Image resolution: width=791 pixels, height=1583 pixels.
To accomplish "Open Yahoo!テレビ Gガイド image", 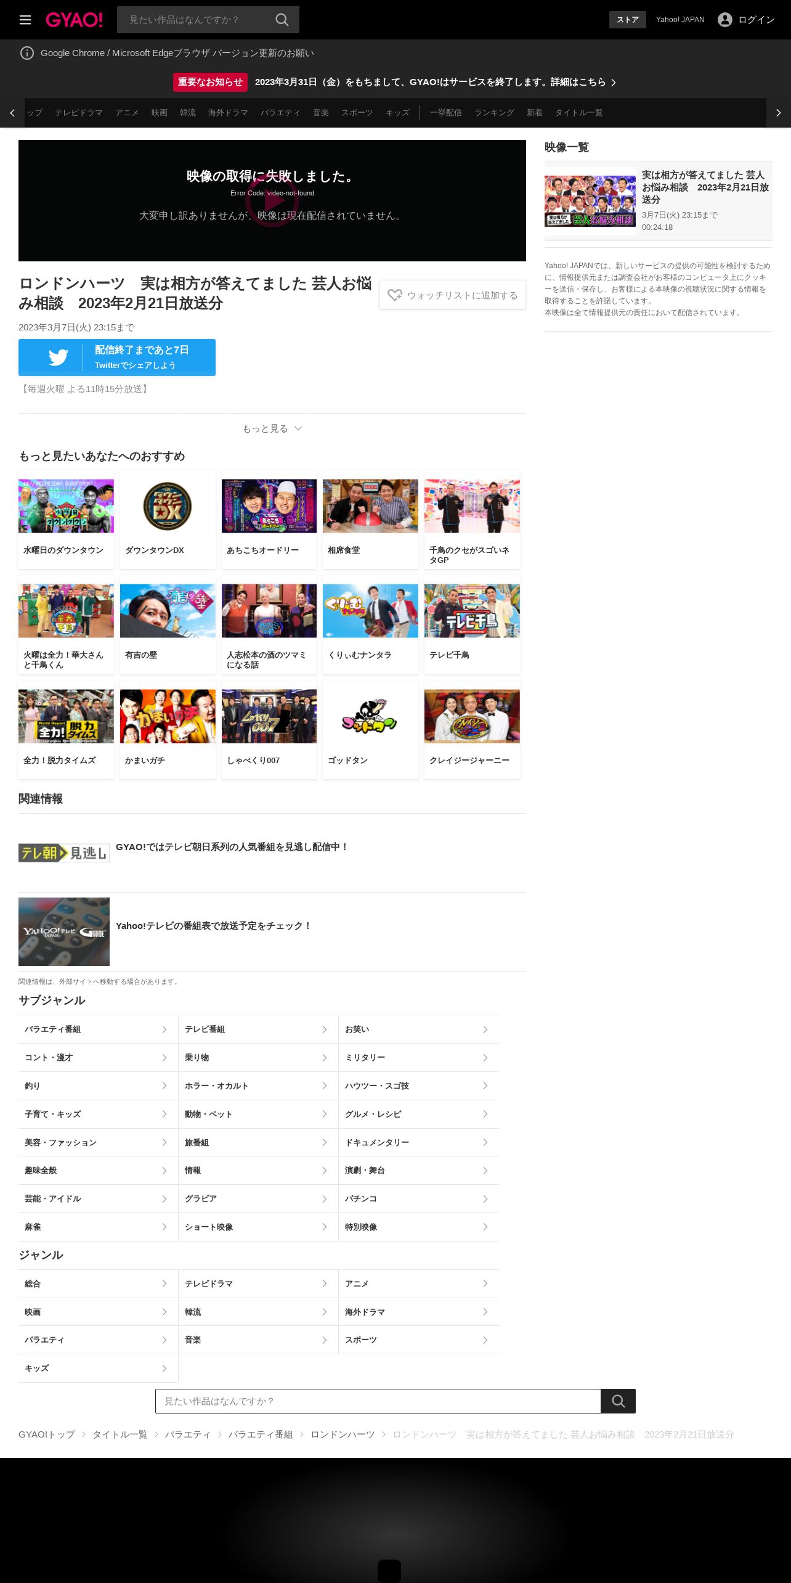I will (x=64, y=931).
